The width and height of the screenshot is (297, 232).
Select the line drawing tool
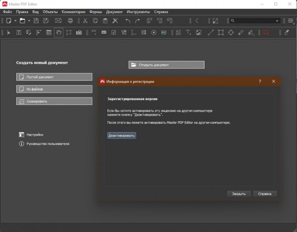pyautogui.click(x=211, y=33)
